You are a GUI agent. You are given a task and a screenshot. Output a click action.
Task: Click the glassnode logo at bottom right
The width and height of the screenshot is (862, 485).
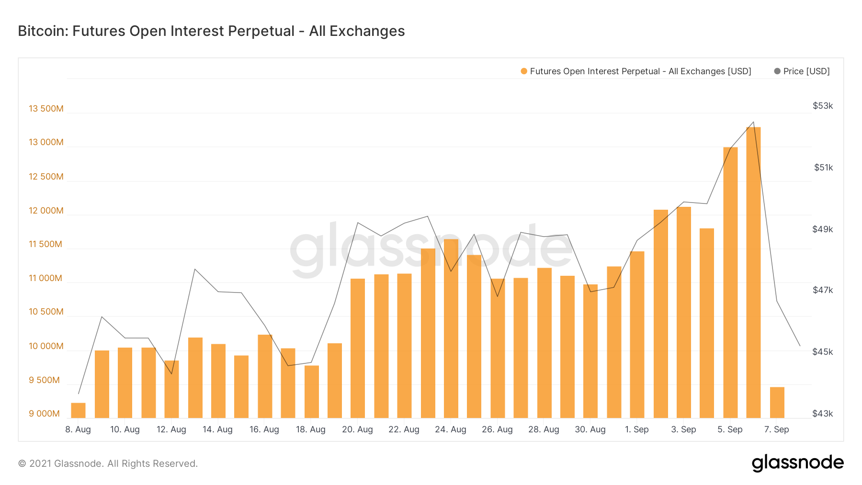[x=797, y=463]
